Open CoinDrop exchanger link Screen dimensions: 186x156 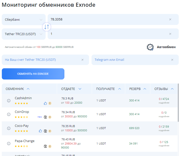point(22,112)
